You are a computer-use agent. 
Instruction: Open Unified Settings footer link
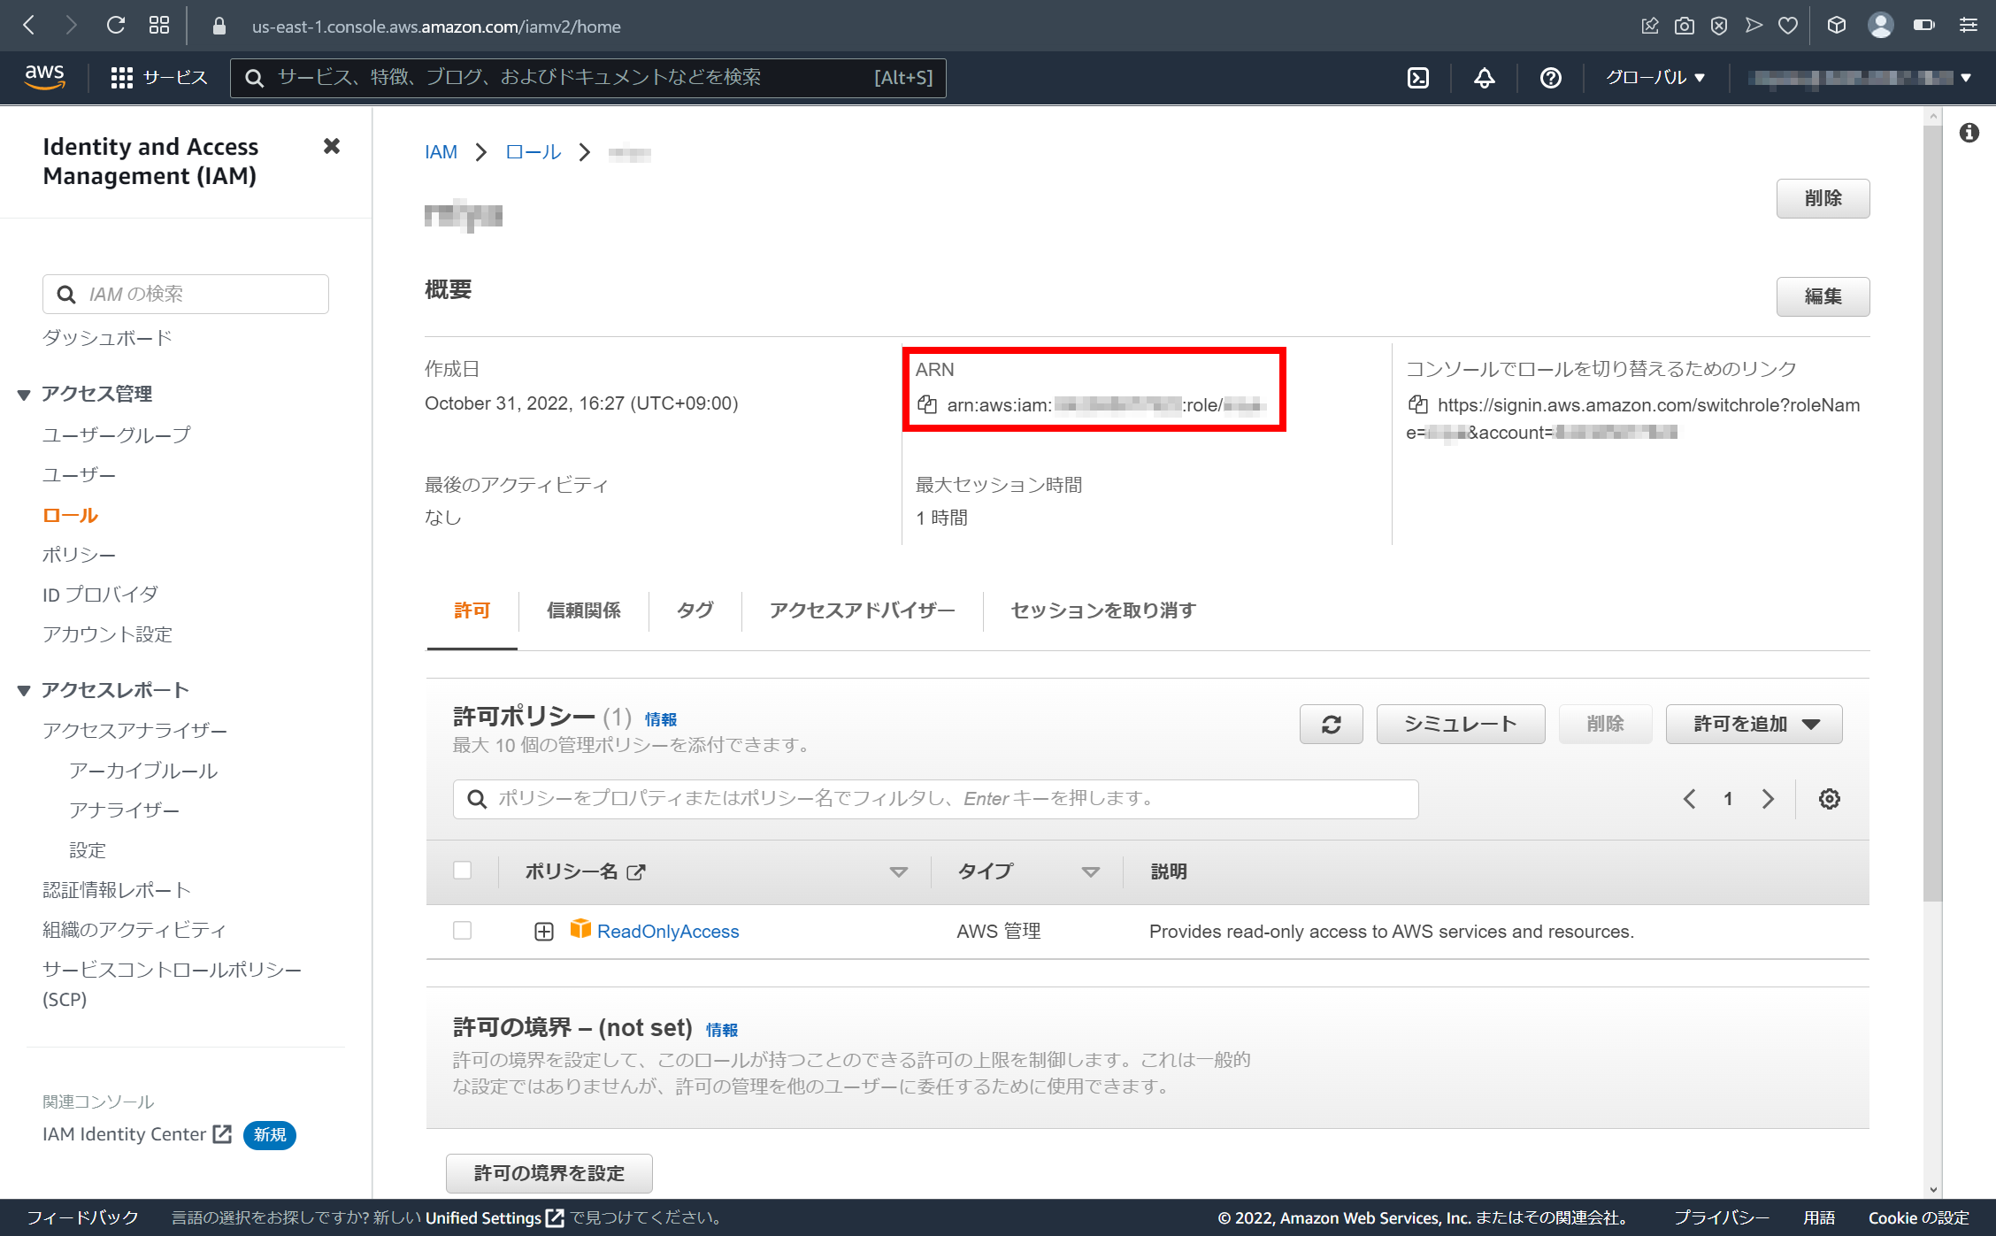coord(494,1217)
